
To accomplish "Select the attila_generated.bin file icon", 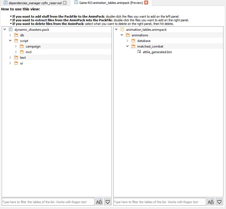I will click(x=139, y=52).
